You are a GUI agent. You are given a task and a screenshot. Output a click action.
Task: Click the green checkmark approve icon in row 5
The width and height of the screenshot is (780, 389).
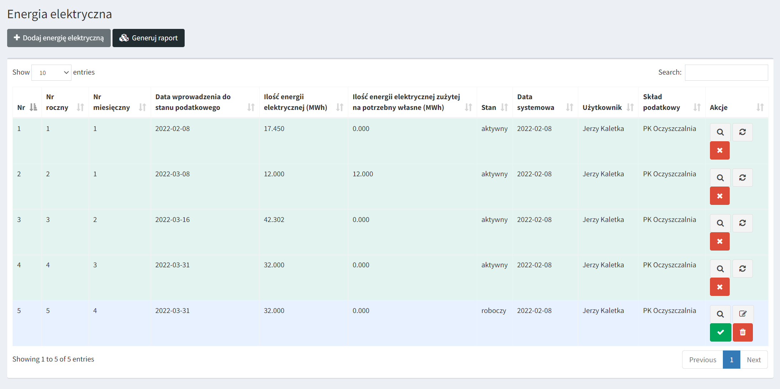pyautogui.click(x=720, y=332)
